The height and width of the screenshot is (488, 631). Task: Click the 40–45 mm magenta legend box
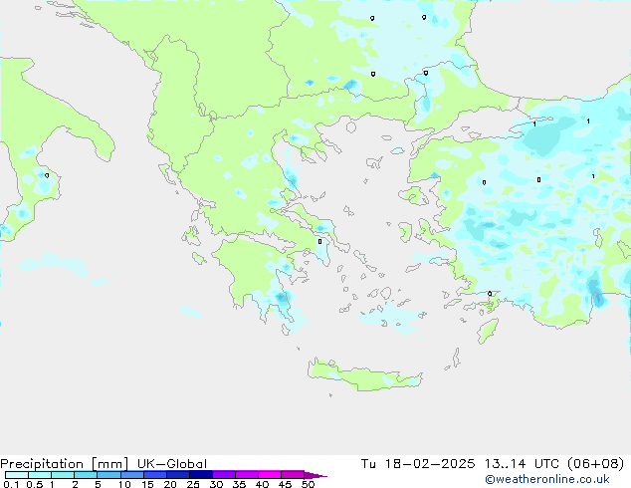pyautogui.click(x=270, y=475)
